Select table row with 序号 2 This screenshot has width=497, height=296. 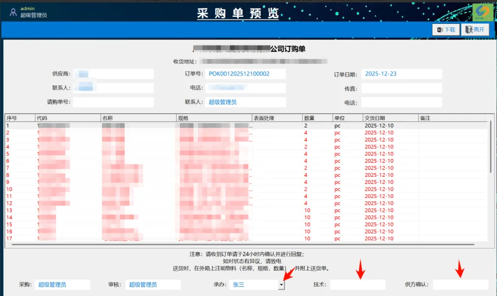click(x=246, y=133)
